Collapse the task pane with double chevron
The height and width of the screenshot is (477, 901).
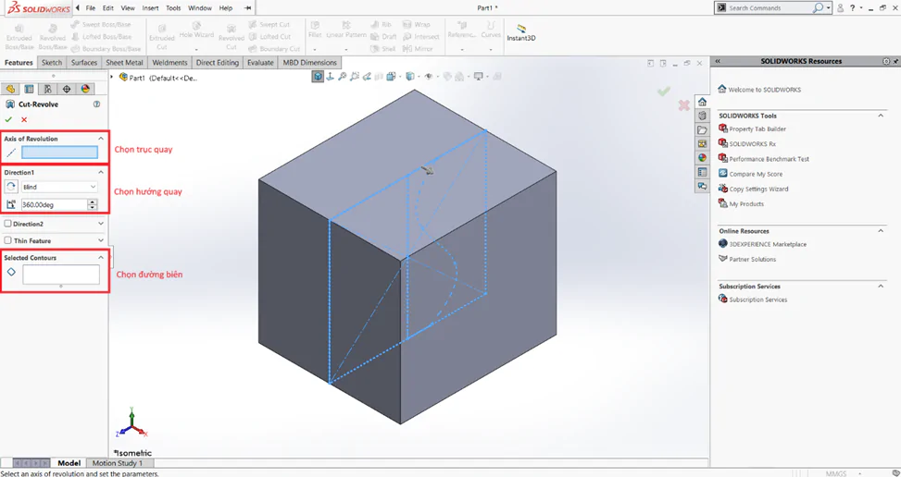[x=718, y=61]
